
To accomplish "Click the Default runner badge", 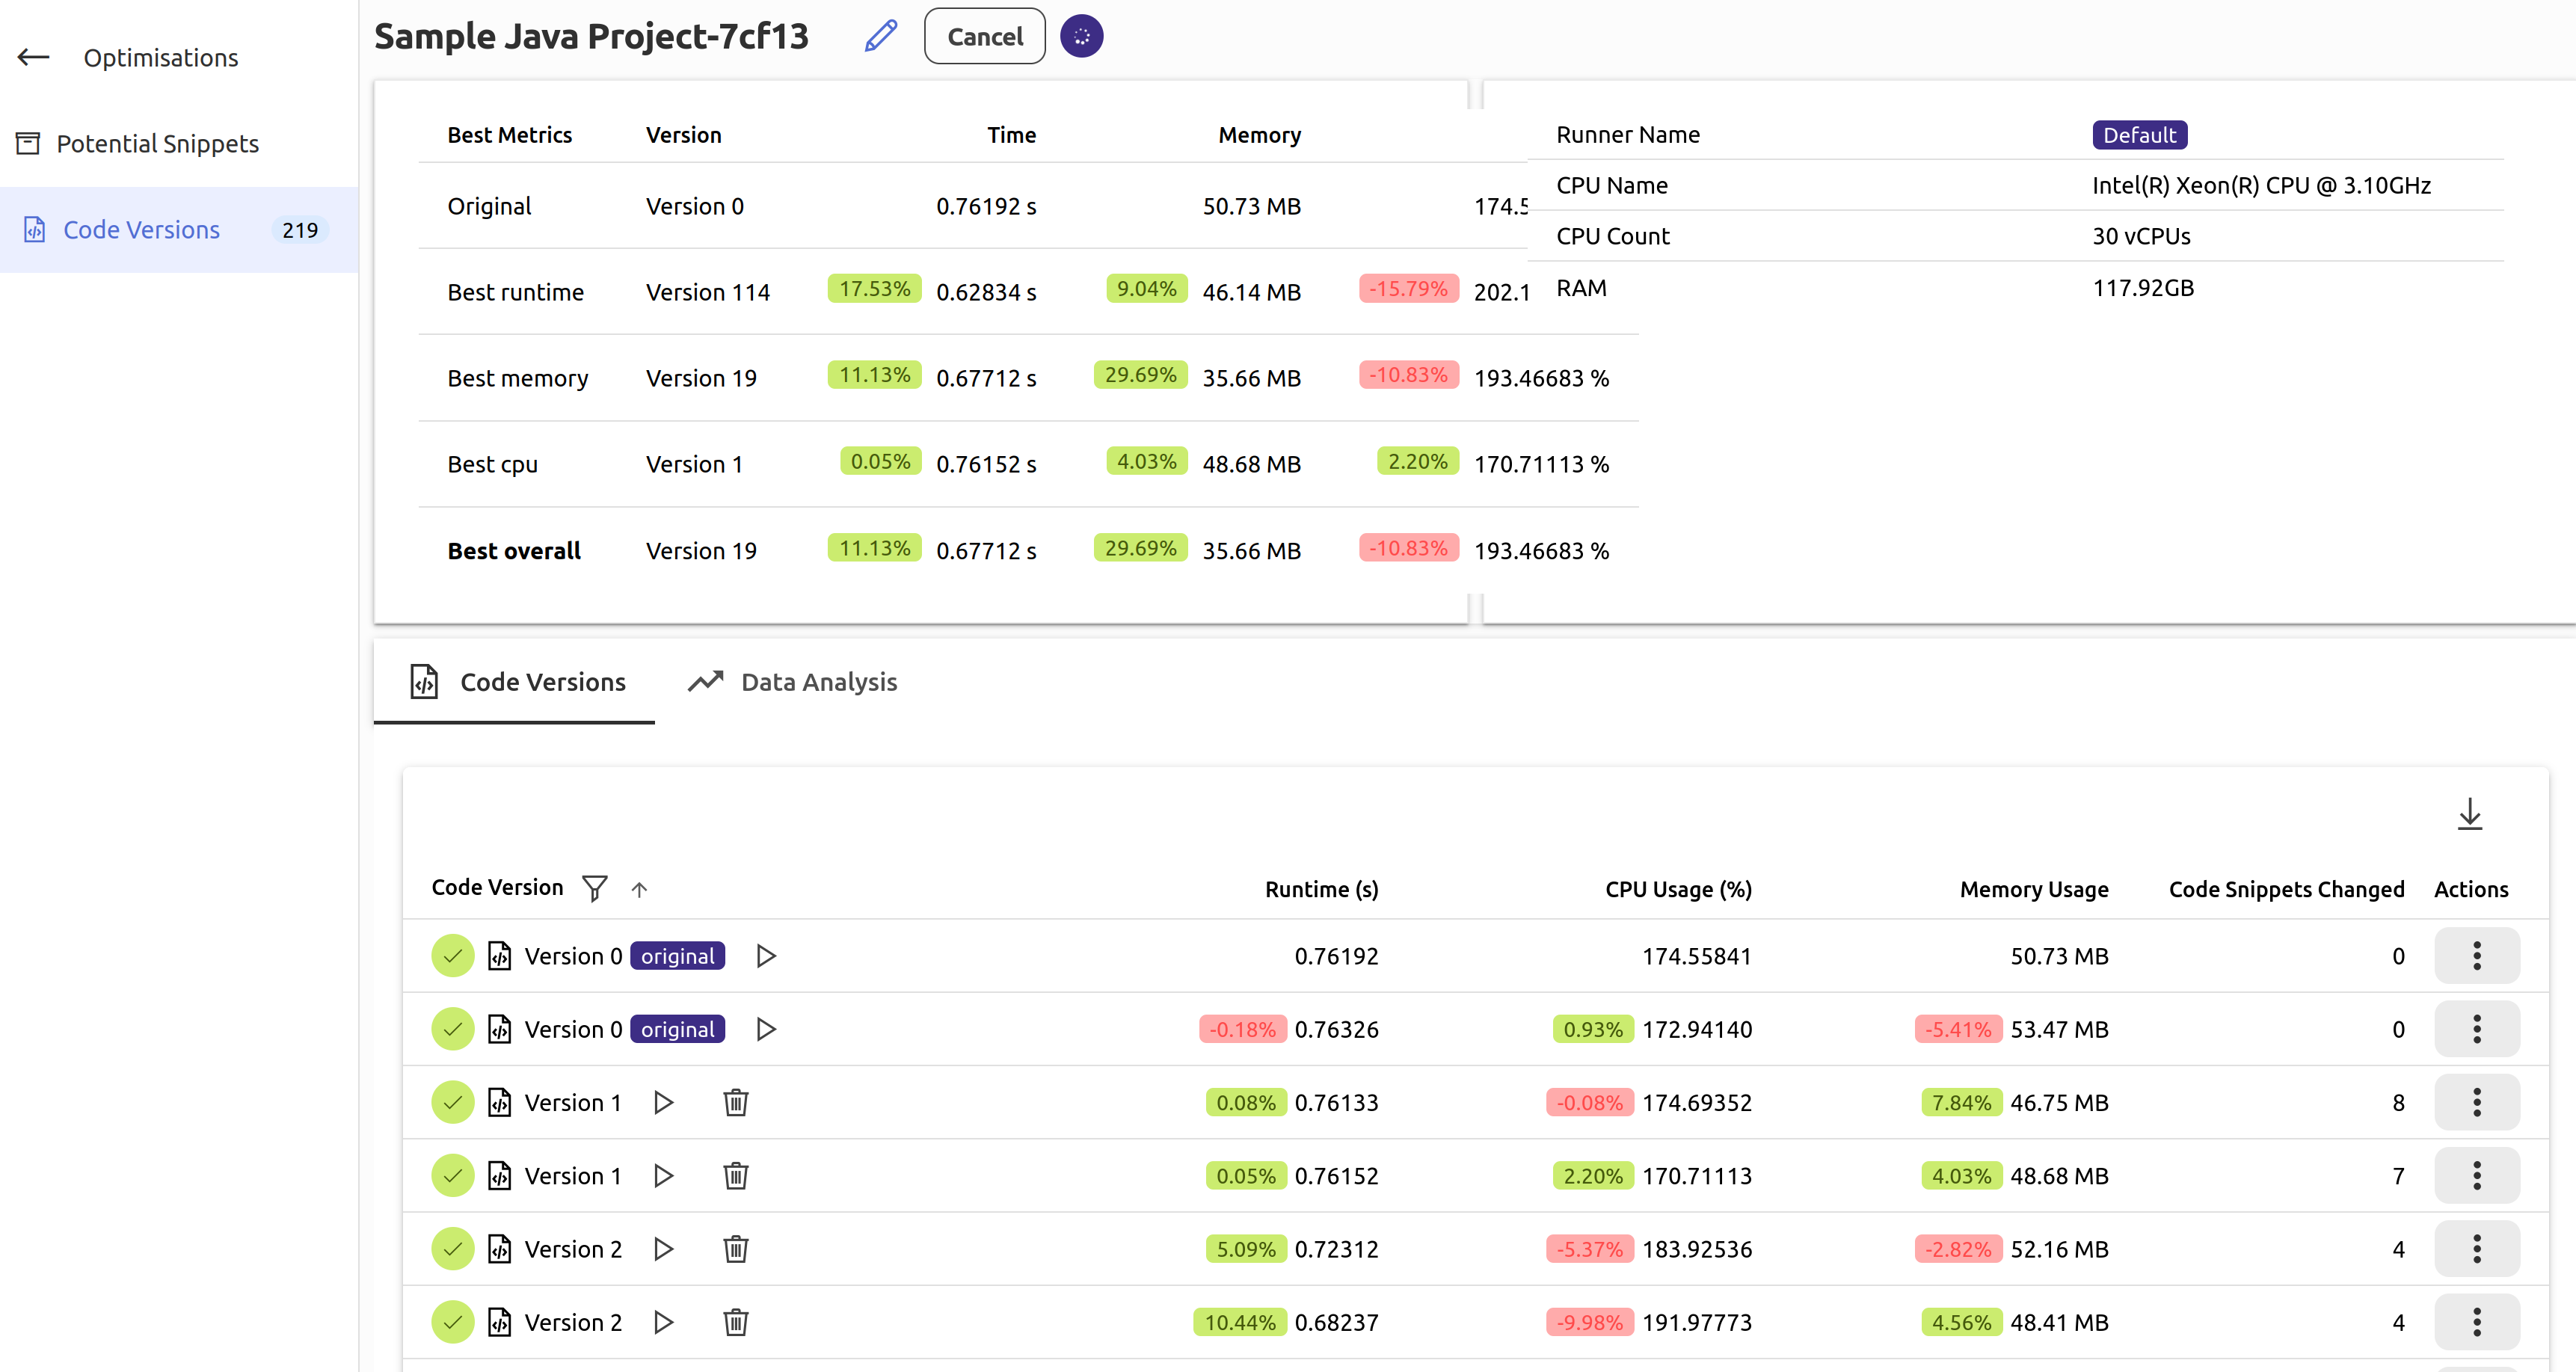I will click(x=2139, y=134).
